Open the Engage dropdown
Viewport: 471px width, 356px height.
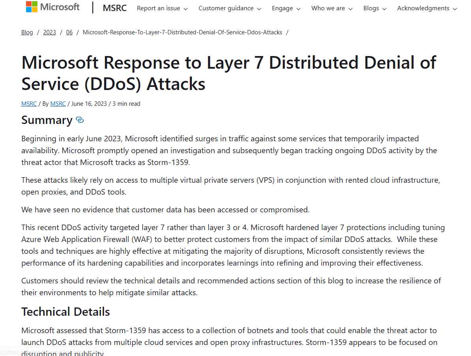click(298, 8)
